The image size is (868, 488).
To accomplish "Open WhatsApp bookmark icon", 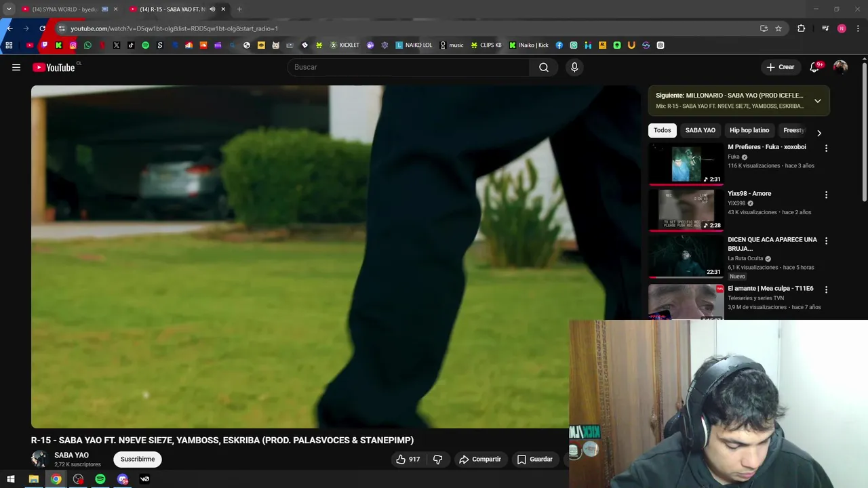I will [87, 45].
